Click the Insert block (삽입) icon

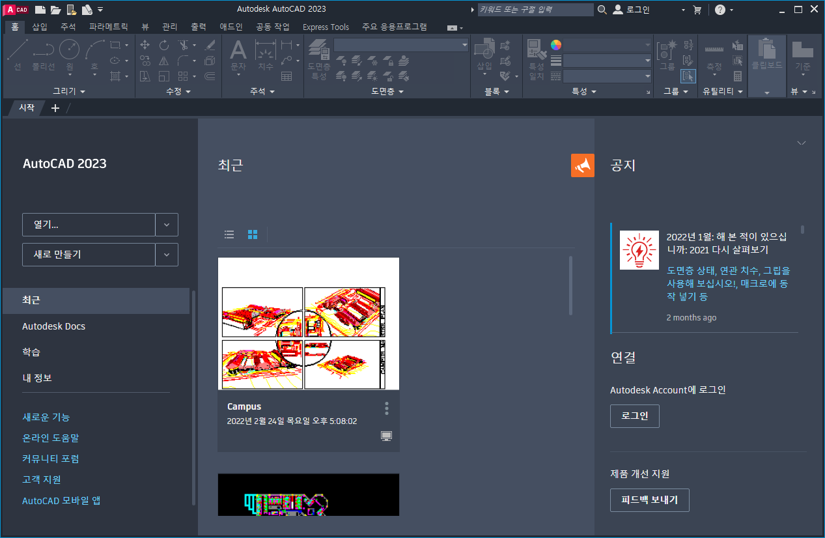484,55
